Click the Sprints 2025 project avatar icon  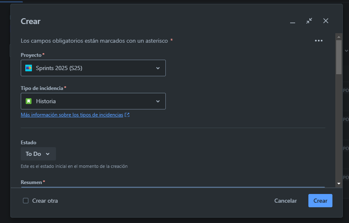tap(29, 68)
